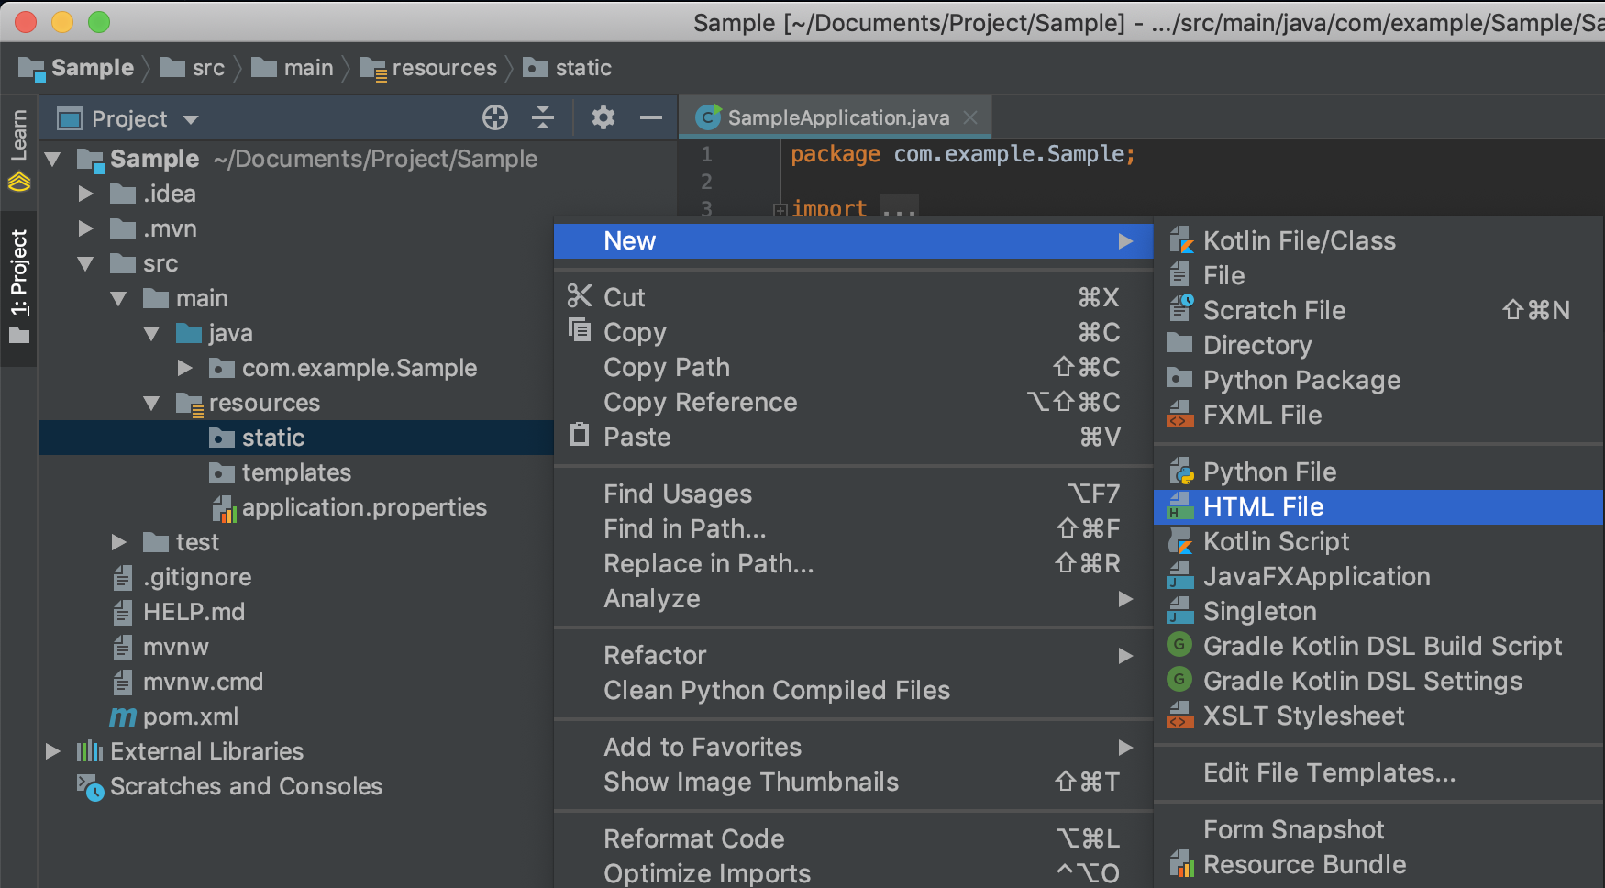
Task: Collapse the resources folder
Action: tap(152, 404)
